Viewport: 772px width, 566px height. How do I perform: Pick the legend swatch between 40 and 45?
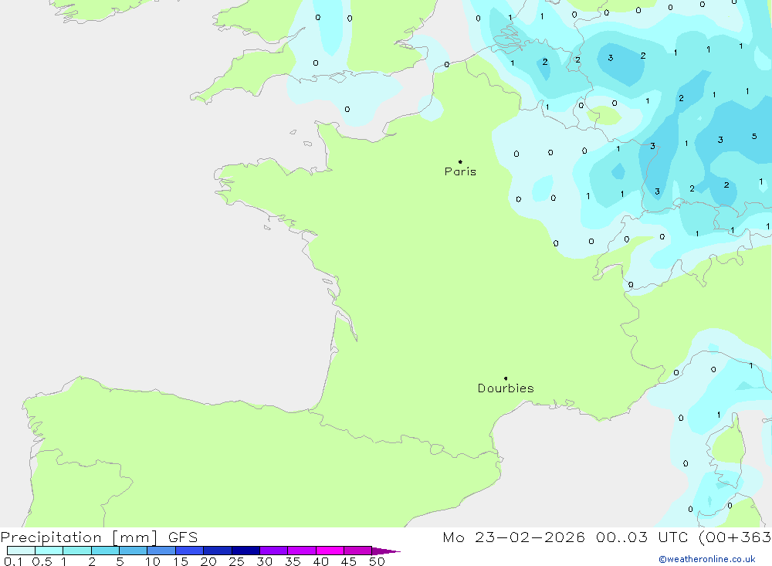330,551
